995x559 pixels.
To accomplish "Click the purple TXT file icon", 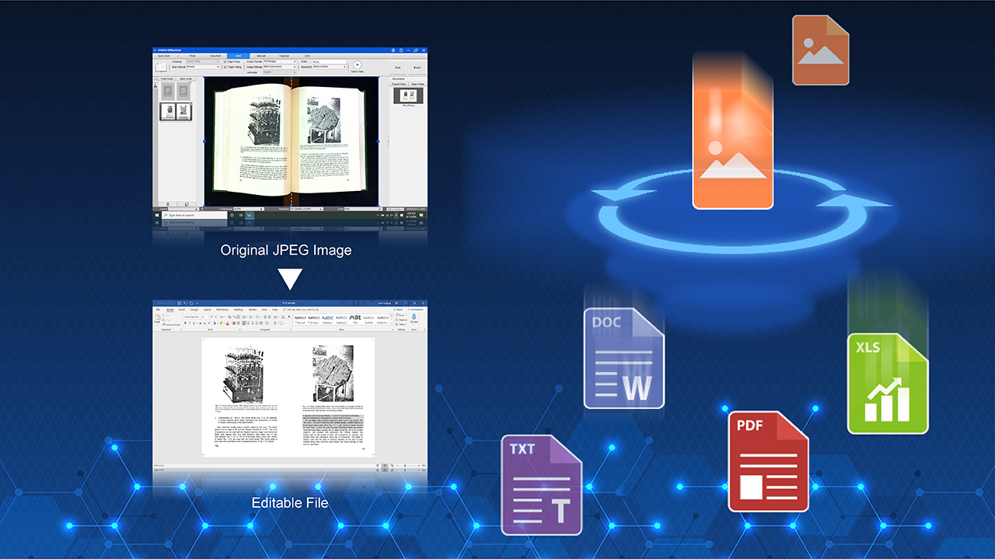I will pyautogui.click(x=541, y=484).
